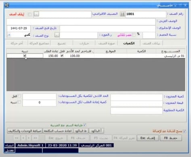This screenshot has height=157, width=191.
Task: Click the صياغة الوحدات والتكاليف button
Action: click(25, 131)
